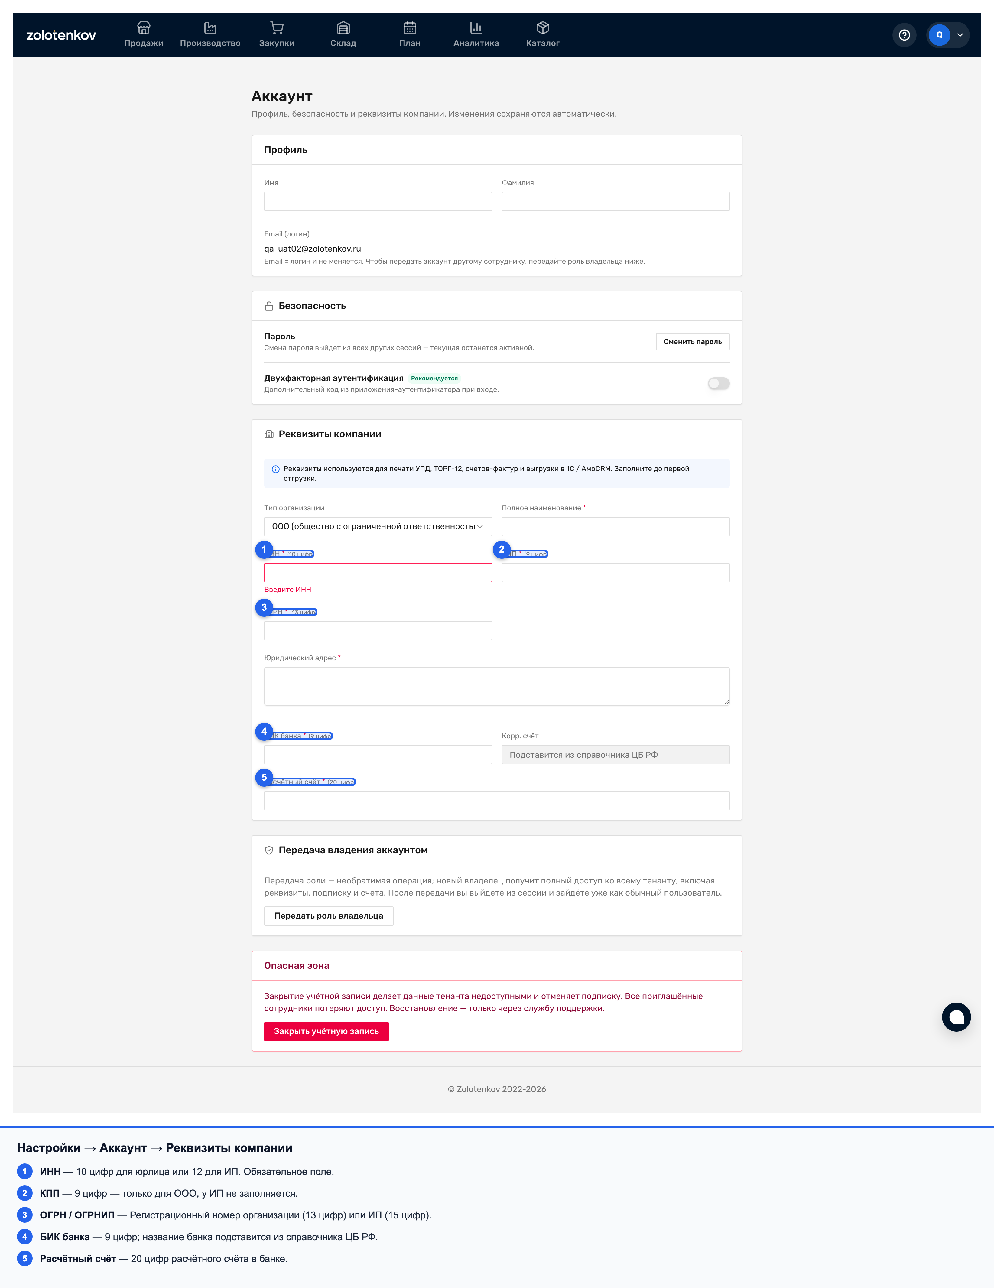This screenshot has height=1288, width=994.
Task: Open the Аналитика chart icon
Action: point(476,28)
